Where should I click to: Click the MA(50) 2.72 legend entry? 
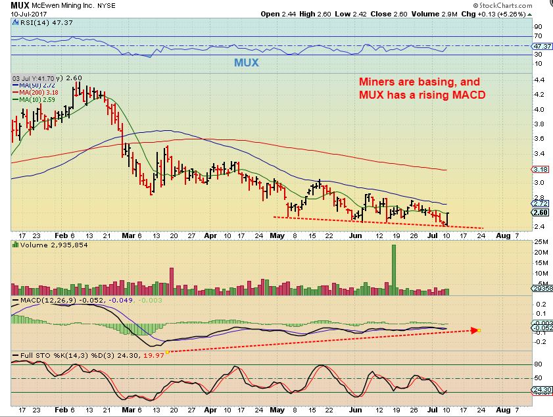[34, 86]
